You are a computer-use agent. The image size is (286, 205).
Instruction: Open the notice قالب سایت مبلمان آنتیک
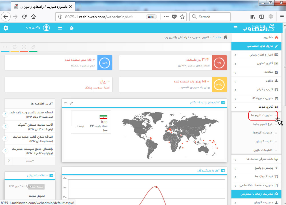click(x=35, y=125)
